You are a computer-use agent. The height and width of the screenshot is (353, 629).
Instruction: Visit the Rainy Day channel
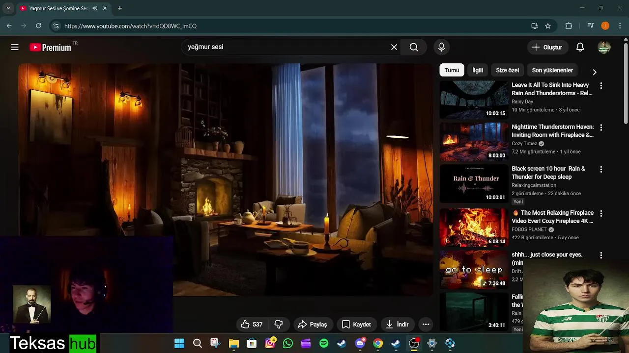point(522,101)
